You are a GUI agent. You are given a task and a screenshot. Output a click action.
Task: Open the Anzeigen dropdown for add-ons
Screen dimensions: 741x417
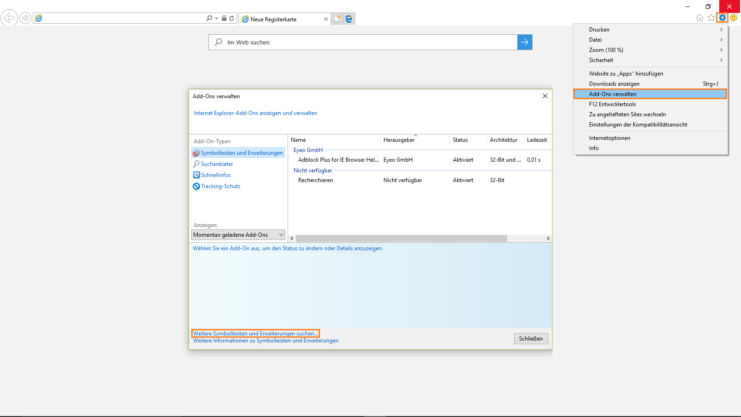point(238,235)
